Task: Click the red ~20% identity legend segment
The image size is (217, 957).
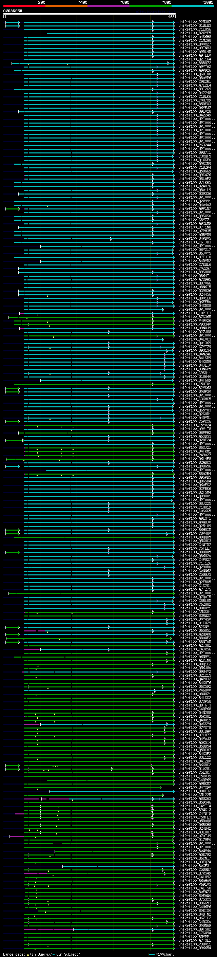Action: pos(24,6)
